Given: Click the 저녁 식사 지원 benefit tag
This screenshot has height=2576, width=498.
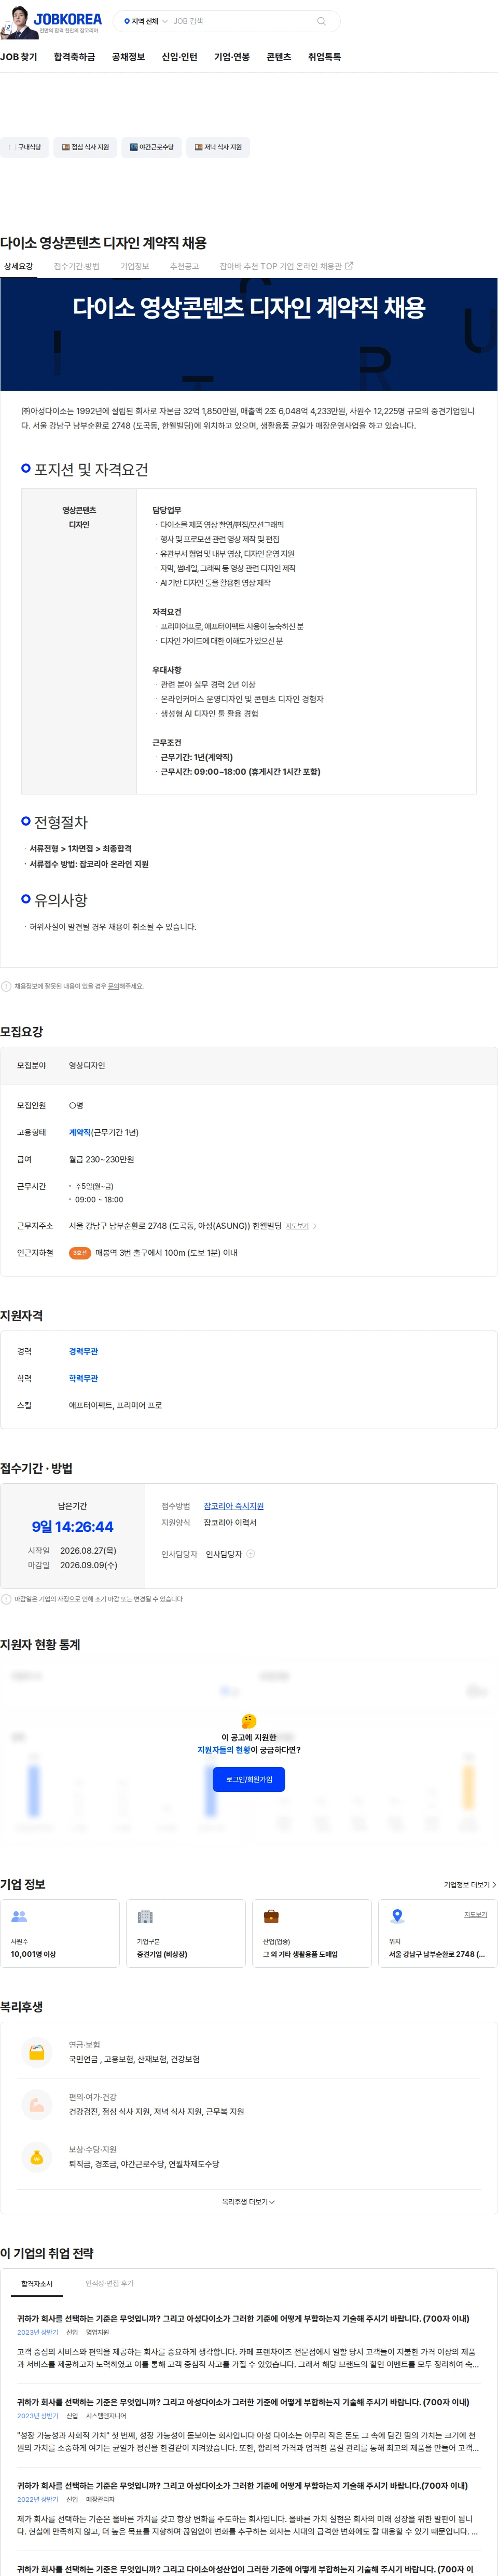Looking at the screenshot, I should 218,147.
